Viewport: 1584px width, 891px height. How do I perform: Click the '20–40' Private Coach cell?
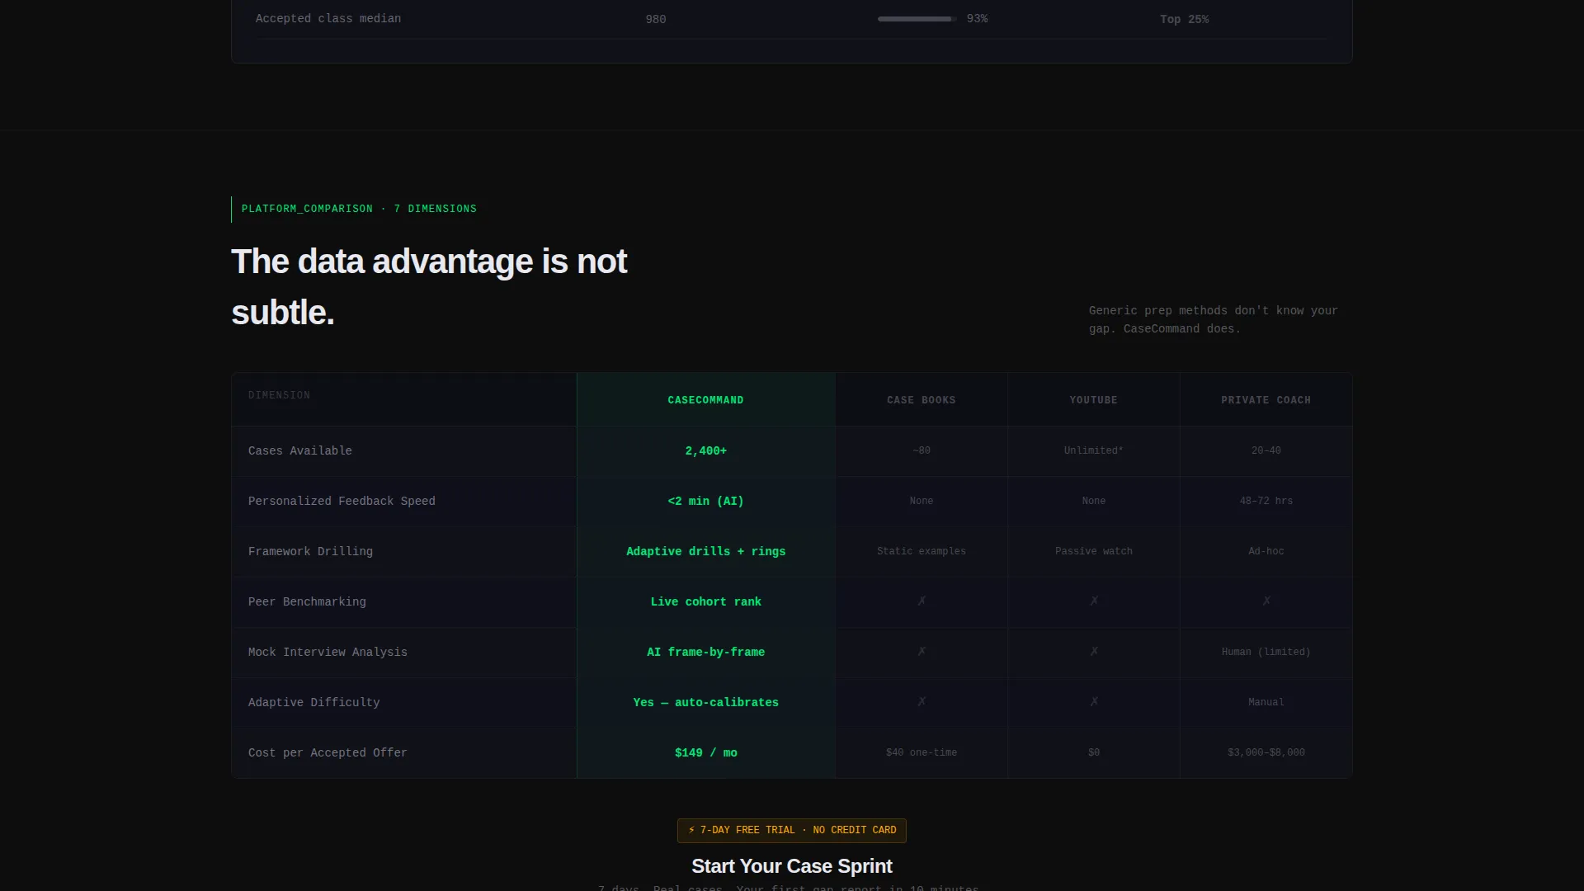coord(1266,450)
